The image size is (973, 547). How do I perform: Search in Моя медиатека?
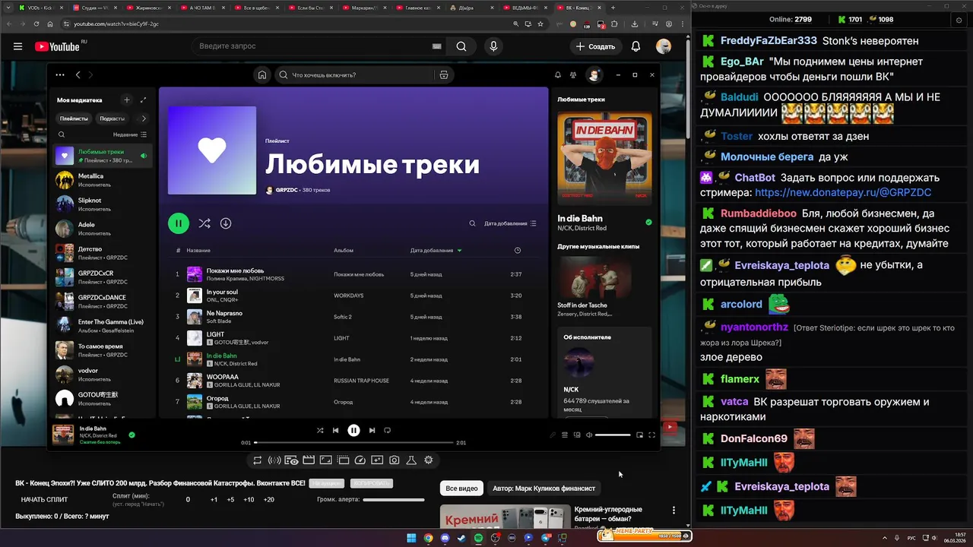pos(62,134)
